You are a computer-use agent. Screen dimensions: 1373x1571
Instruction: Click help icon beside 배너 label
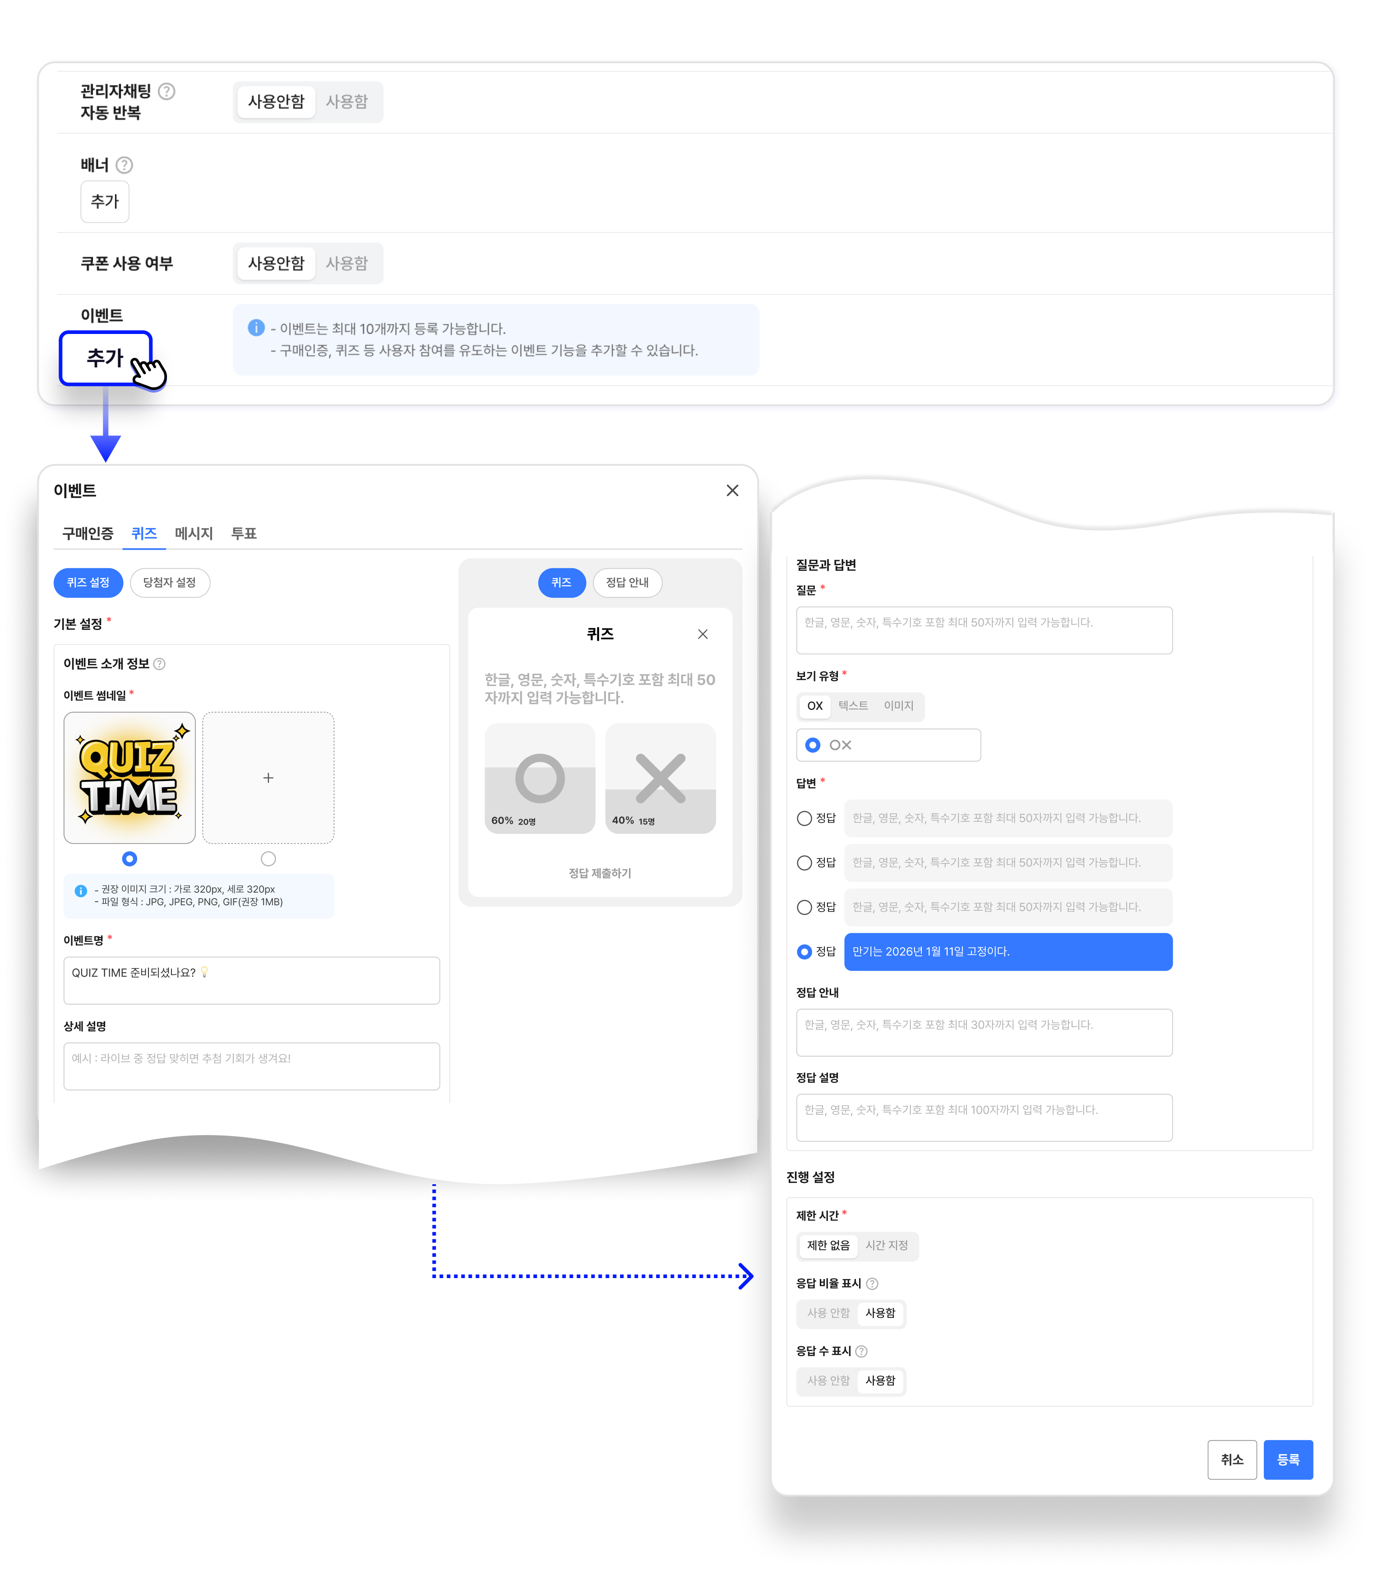124,165
